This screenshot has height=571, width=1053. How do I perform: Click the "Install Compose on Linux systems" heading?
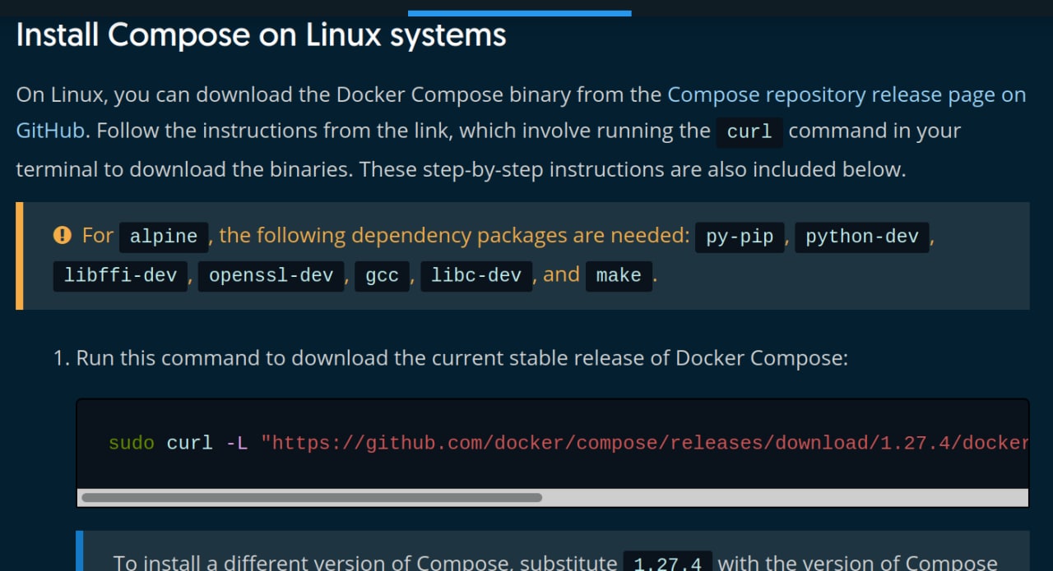[x=261, y=35]
